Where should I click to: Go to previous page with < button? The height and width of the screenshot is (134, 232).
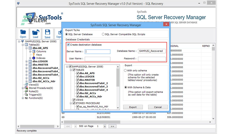75,126
